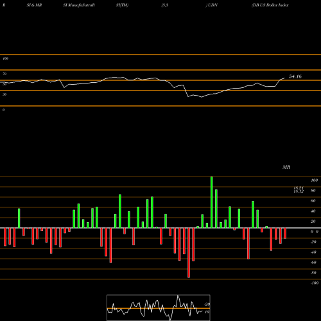The height and width of the screenshot is (321, 321).
Task: Click the 18.21 value in MR panel
Action: (x=299, y=188)
